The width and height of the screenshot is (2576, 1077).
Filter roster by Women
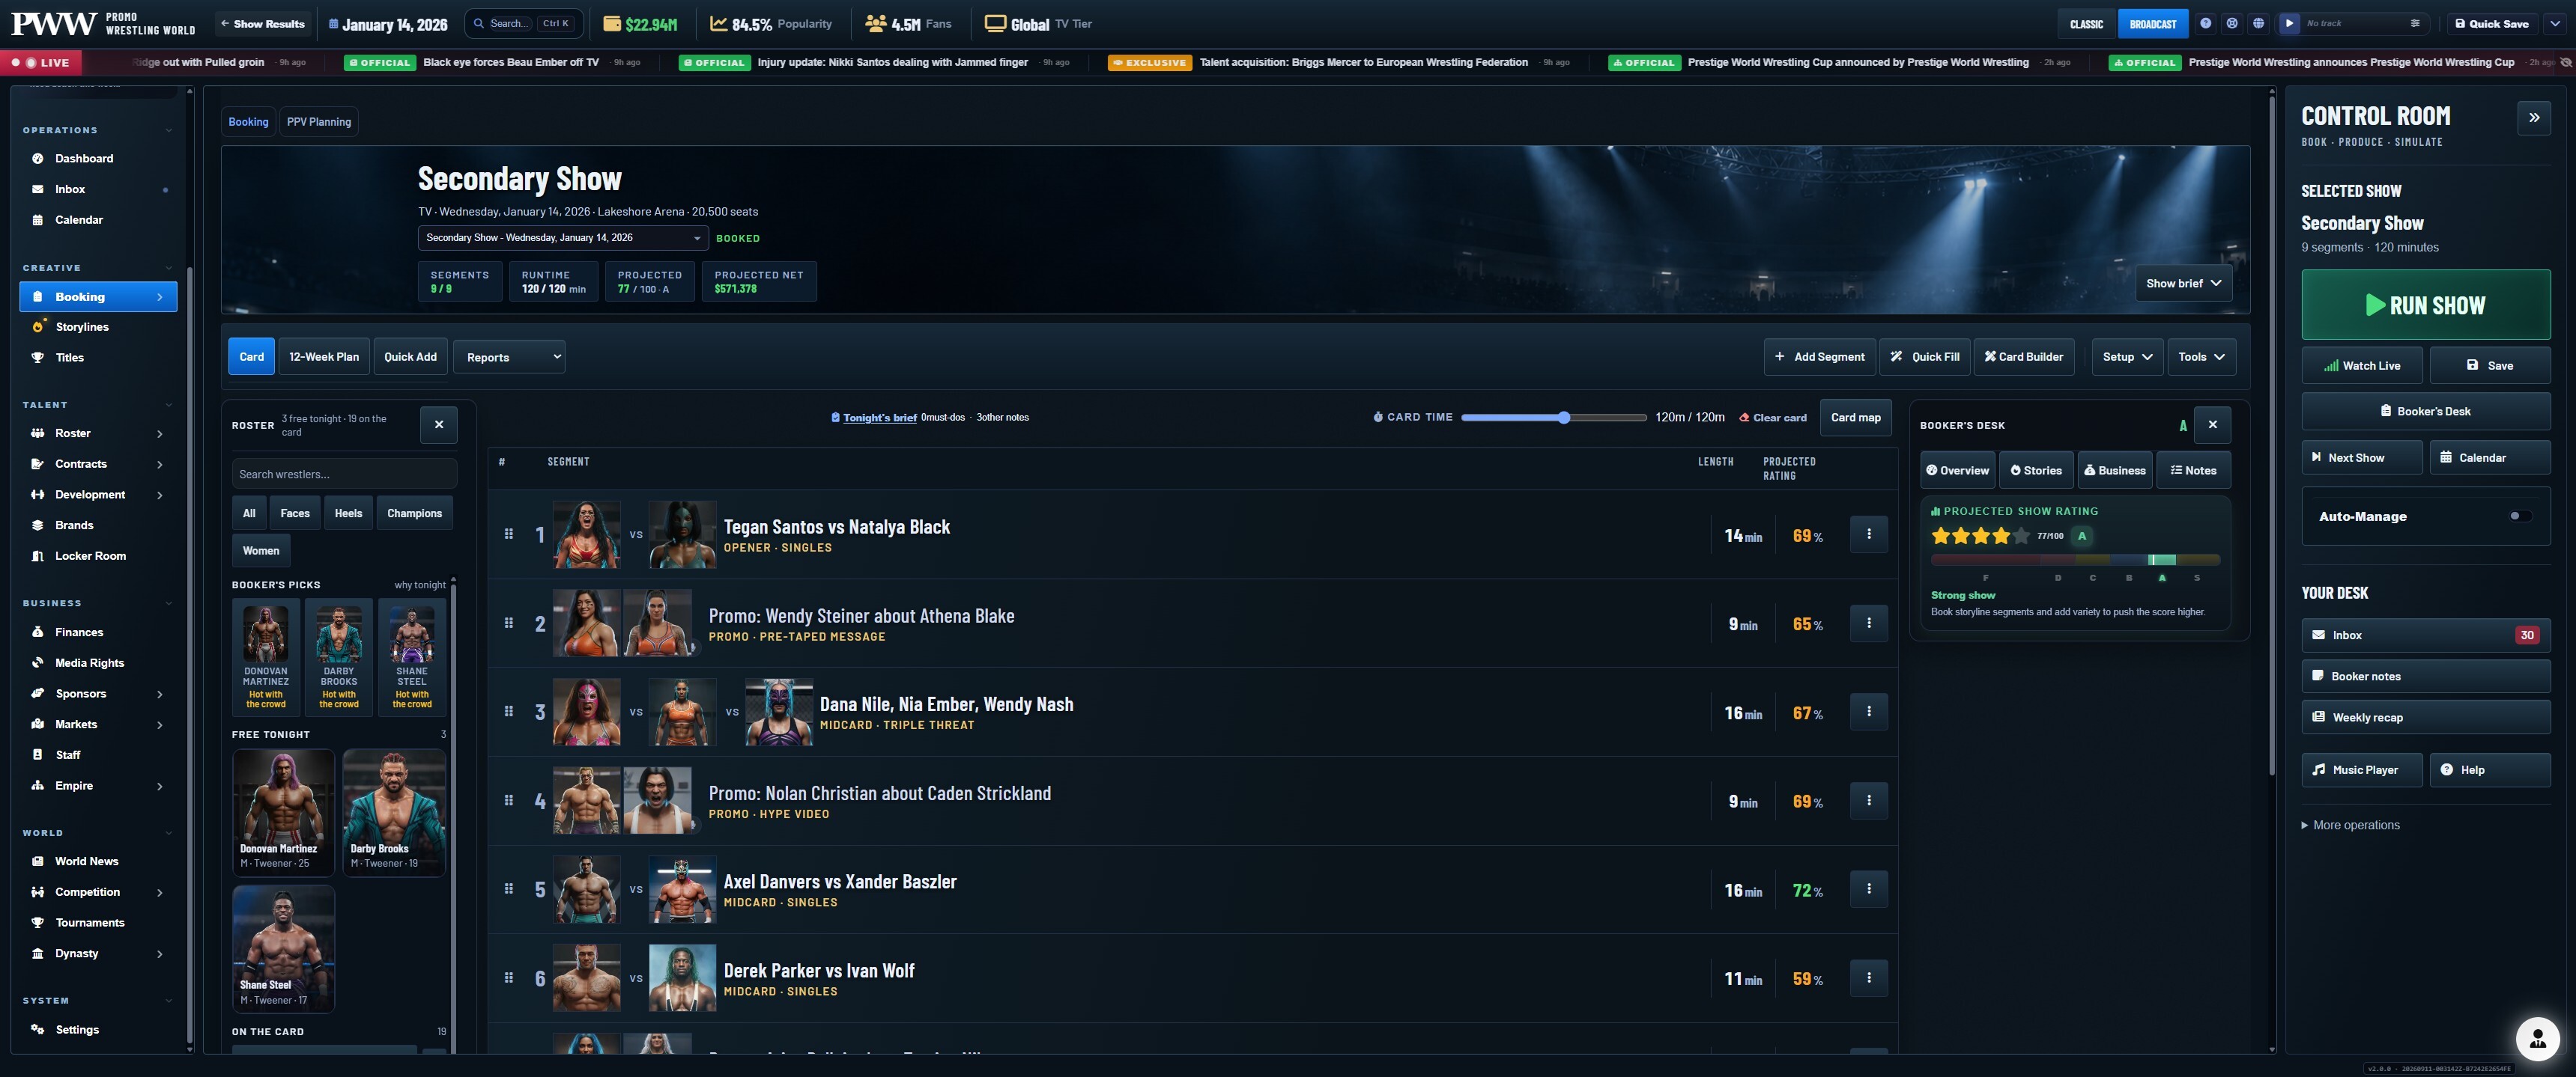coord(261,551)
